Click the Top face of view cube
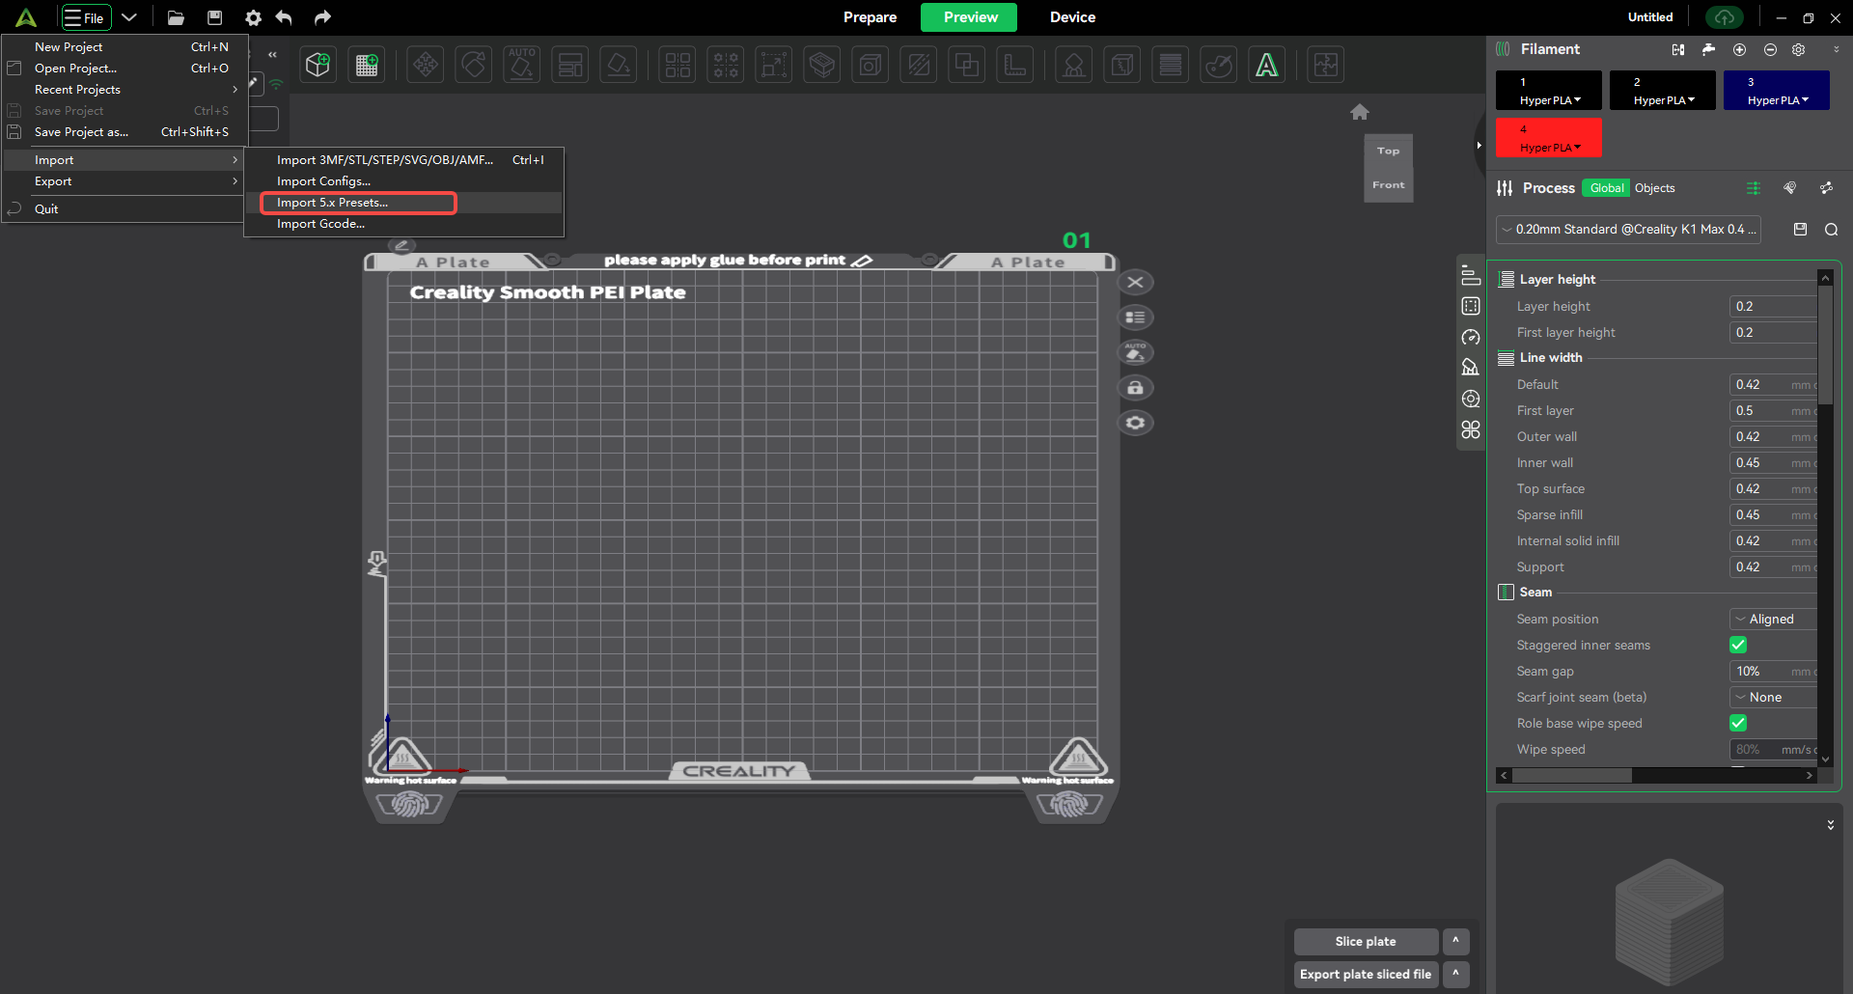Viewport: 1853px width, 994px height. [1388, 151]
